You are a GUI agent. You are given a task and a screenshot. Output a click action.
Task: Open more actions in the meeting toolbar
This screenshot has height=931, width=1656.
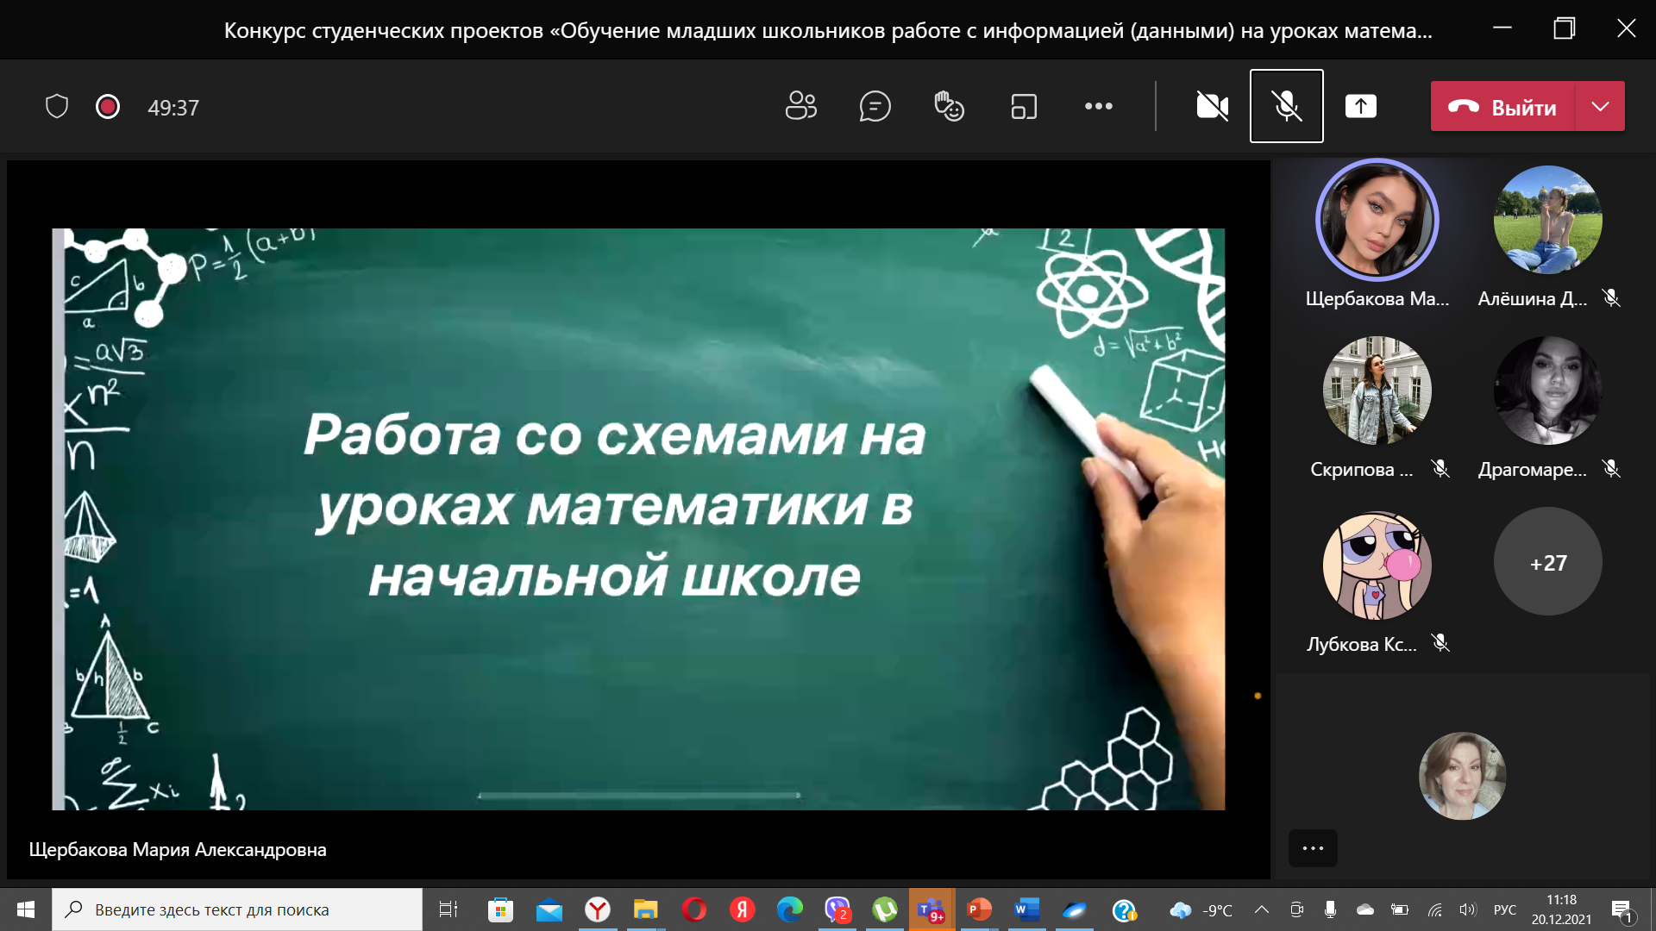pos(1098,107)
